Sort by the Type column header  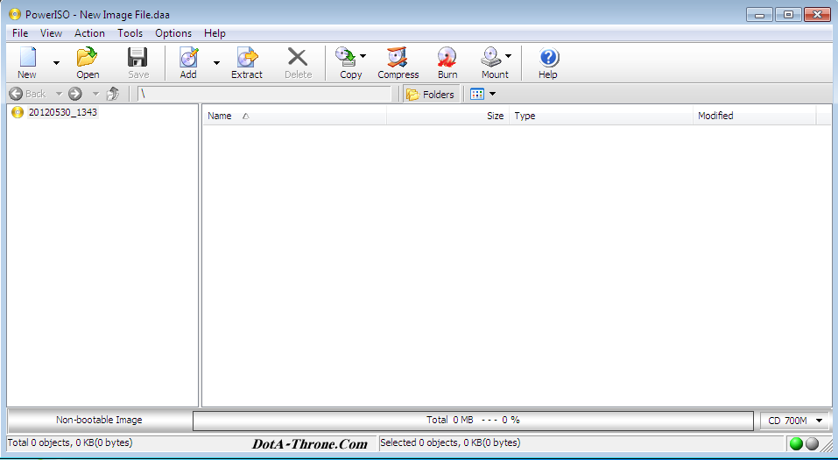click(x=601, y=116)
